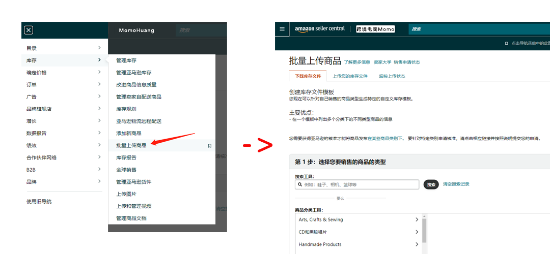
Task: Expand the 确定价格 menu chevron
Action: [99, 72]
